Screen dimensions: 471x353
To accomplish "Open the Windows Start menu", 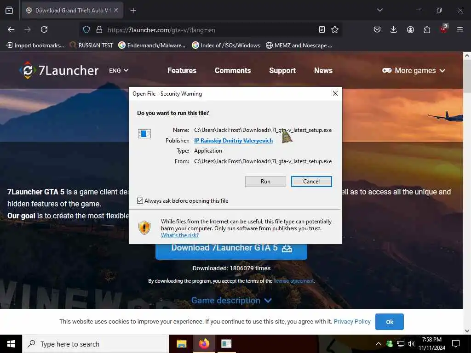I will coord(11,344).
